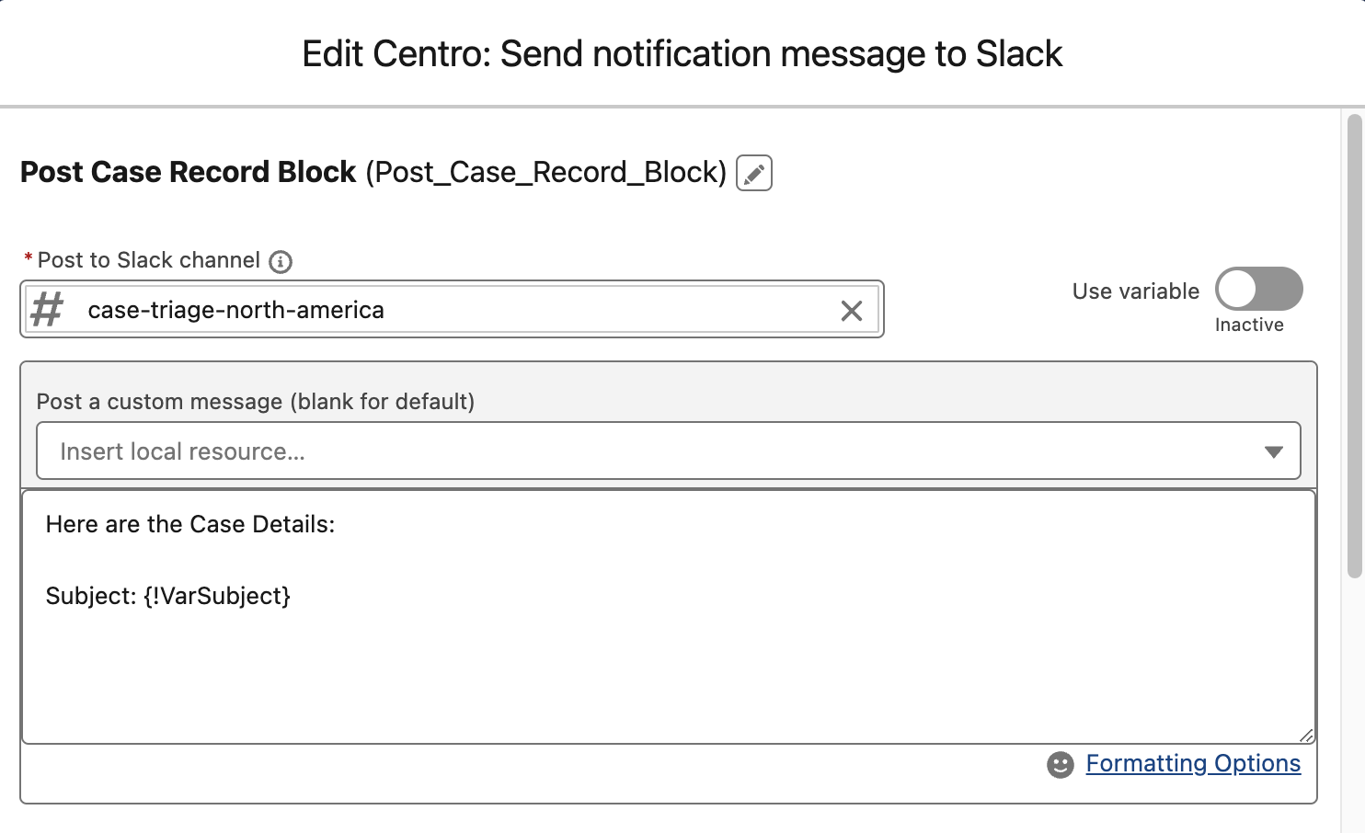Open the Formatting Options link
1365x833 pixels.
pos(1193,763)
